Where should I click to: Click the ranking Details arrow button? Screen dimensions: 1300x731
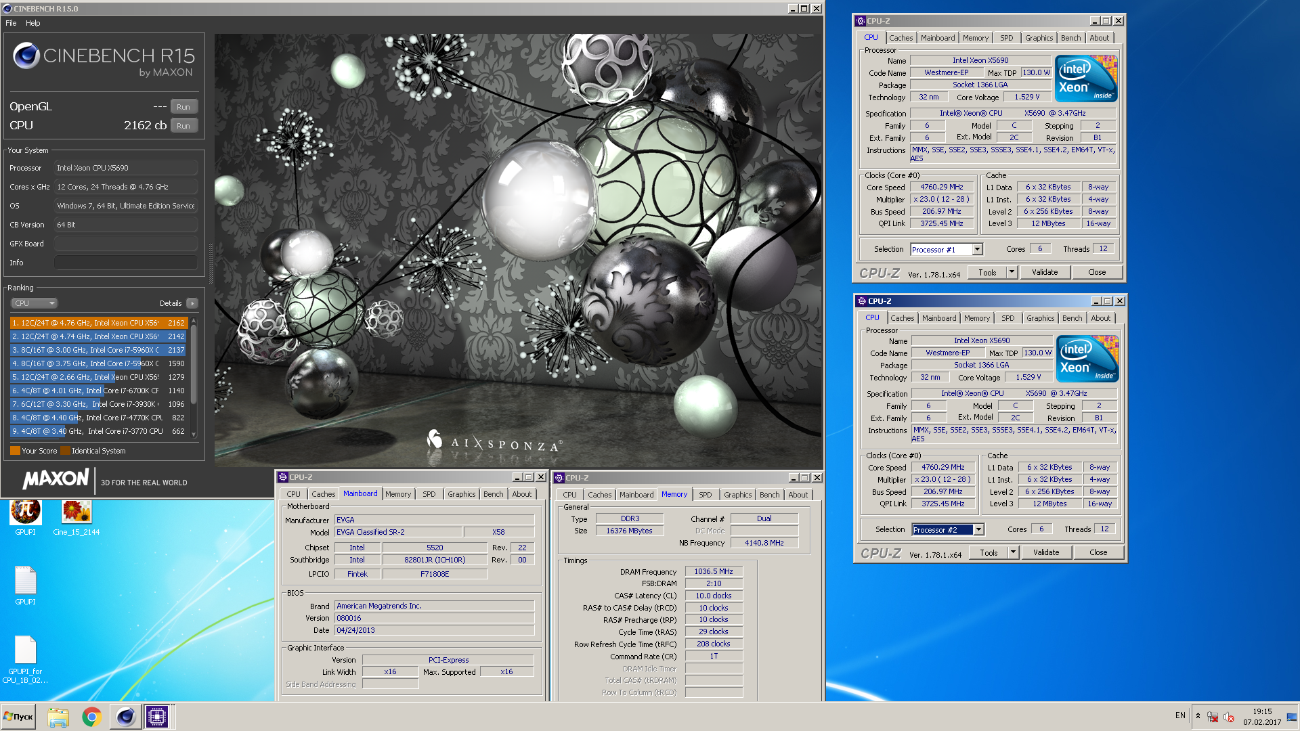click(x=192, y=303)
